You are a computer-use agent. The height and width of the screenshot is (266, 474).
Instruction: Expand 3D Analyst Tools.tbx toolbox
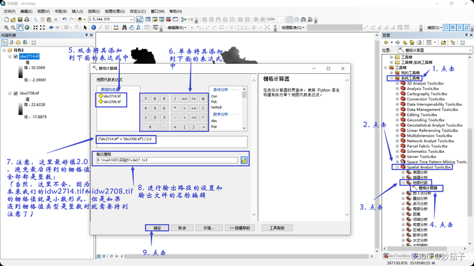point(397,83)
